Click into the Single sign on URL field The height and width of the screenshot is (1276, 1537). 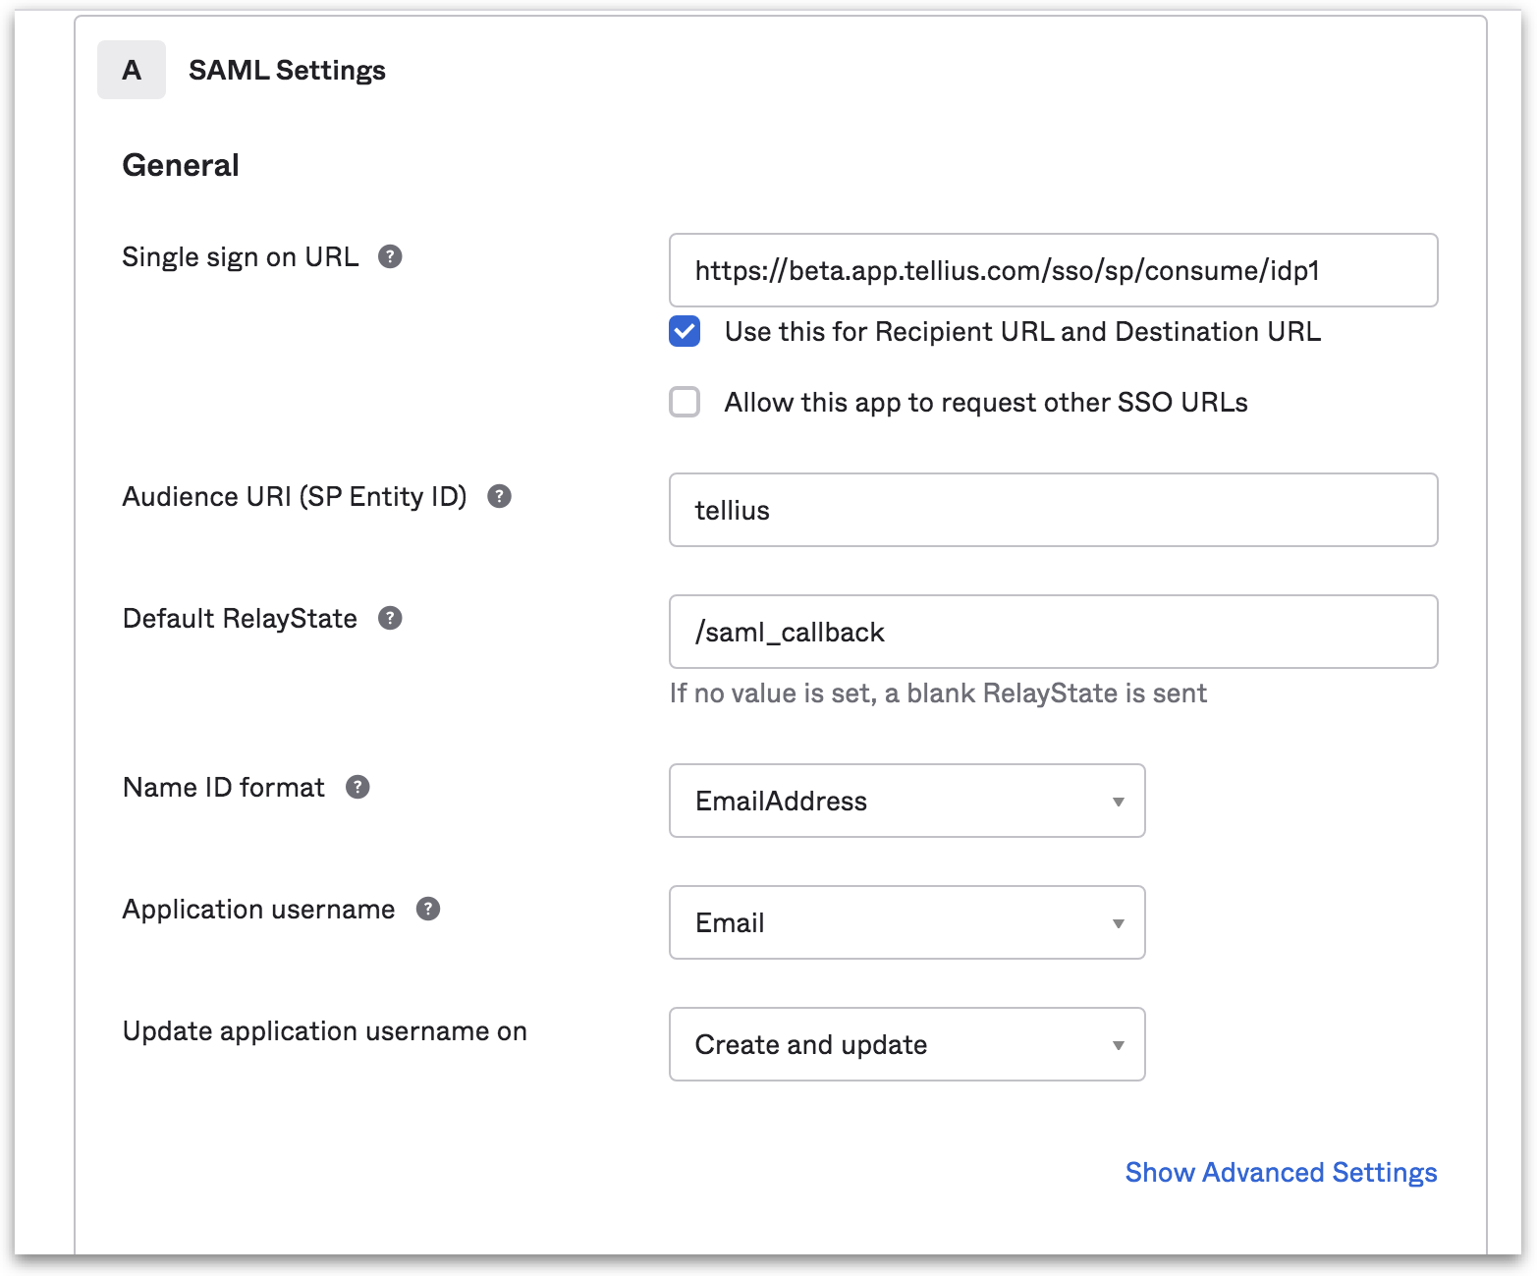point(1053,271)
